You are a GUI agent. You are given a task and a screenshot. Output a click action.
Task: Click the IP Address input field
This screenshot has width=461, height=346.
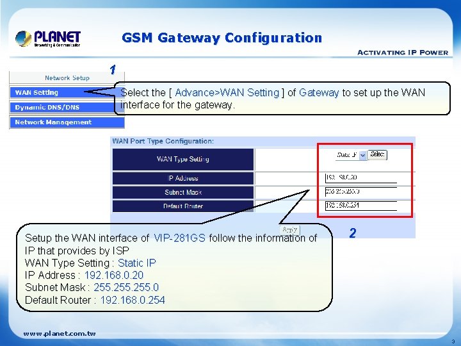click(x=361, y=177)
